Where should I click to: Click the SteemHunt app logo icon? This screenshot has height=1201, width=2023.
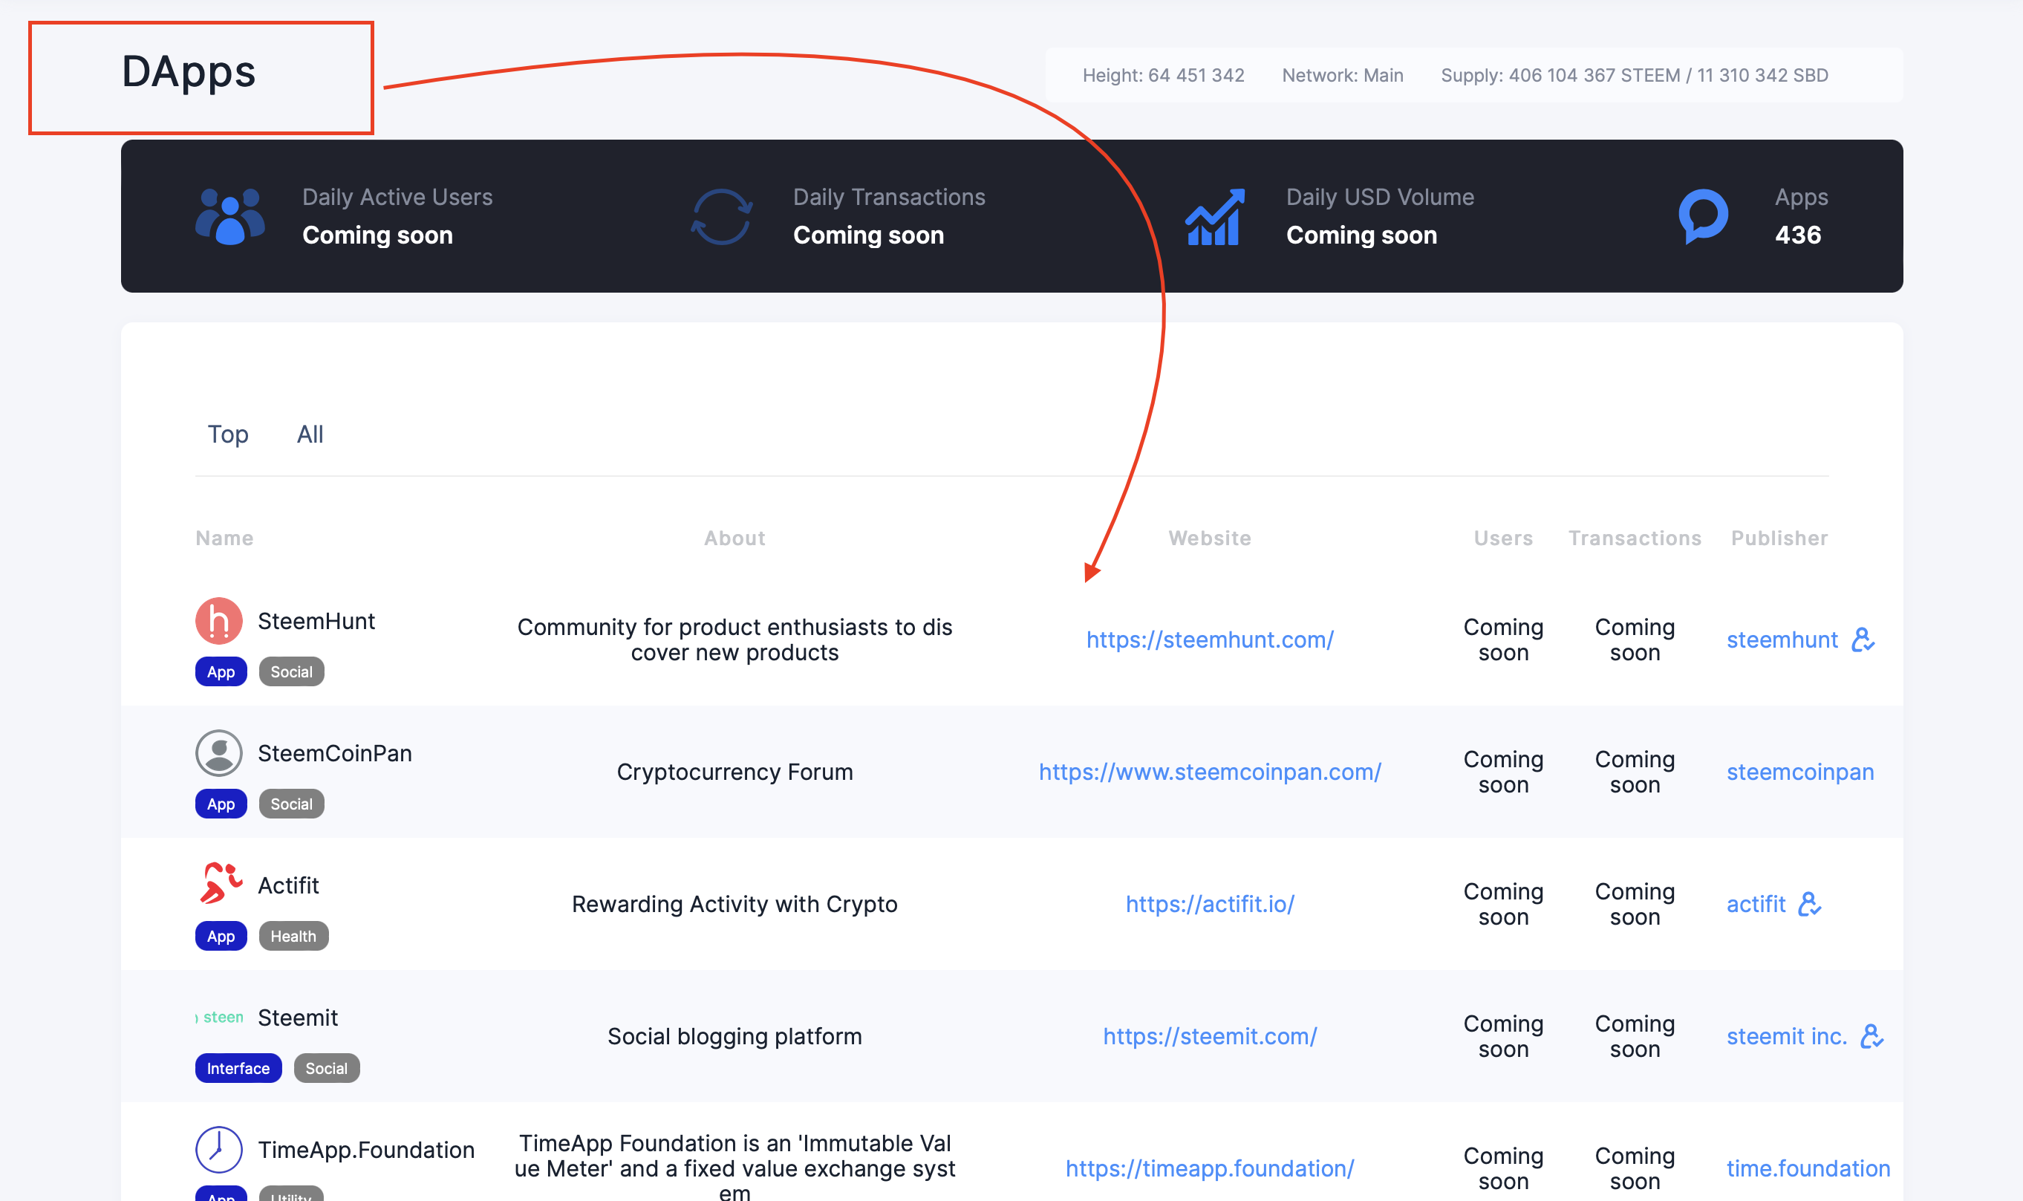pos(218,621)
